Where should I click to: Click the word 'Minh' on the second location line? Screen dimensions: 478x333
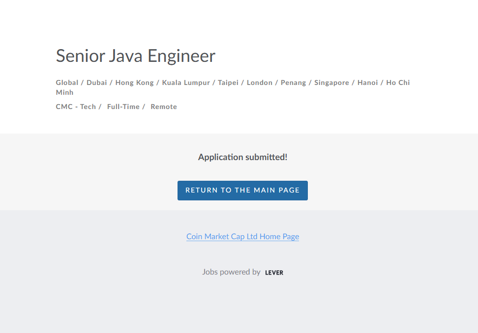point(64,92)
